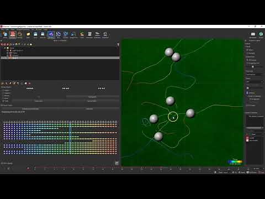Click the second floppy-disk Save As icon
The height and width of the screenshot is (199, 265).
point(43,34)
